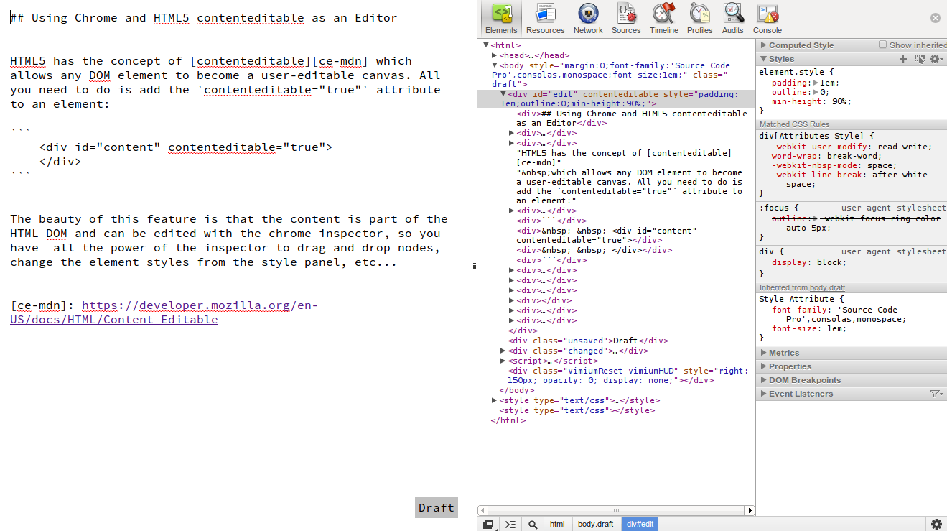The height and width of the screenshot is (531, 947).
Task: Open the Sources panel icon
Action: coord(626,19)
